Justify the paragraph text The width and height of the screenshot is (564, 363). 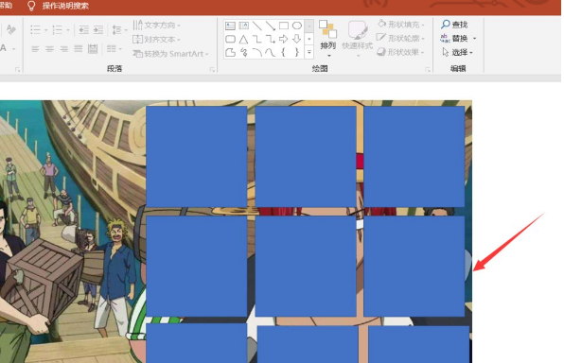tap(79, 49)
